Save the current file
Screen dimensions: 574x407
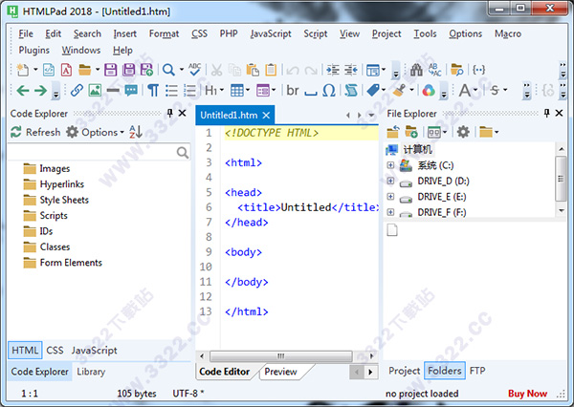[111, 70]
